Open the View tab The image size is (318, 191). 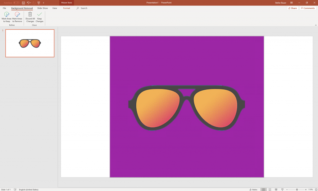coord(55,8)
